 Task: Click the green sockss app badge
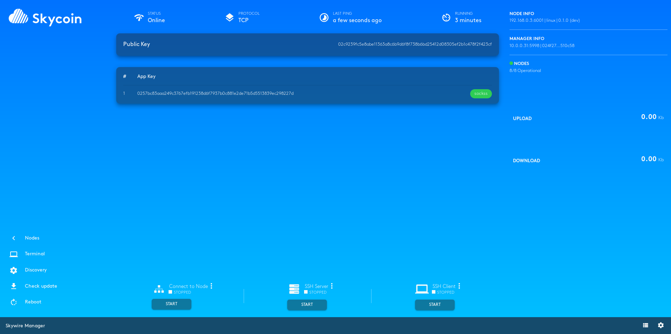(481, 94)
